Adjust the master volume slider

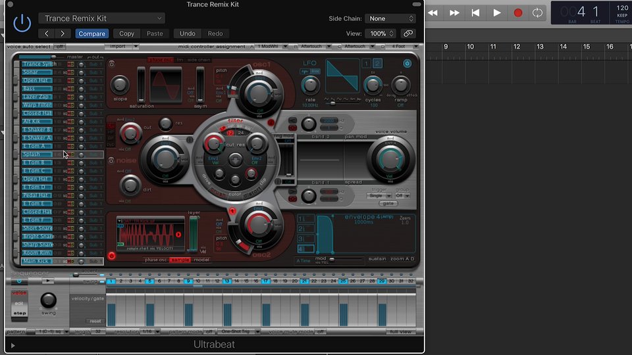37,57
